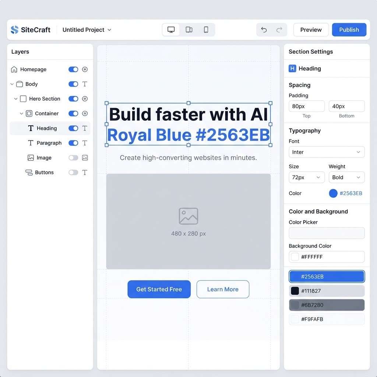The image size is (377, 377).
Task: Open the Inter font dropdown
Action: [327, 152]
